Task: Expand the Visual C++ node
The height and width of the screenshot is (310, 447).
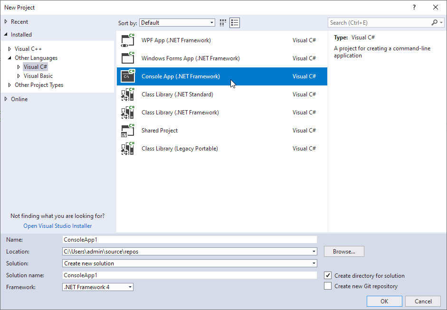Action: (x=10, y=49)
